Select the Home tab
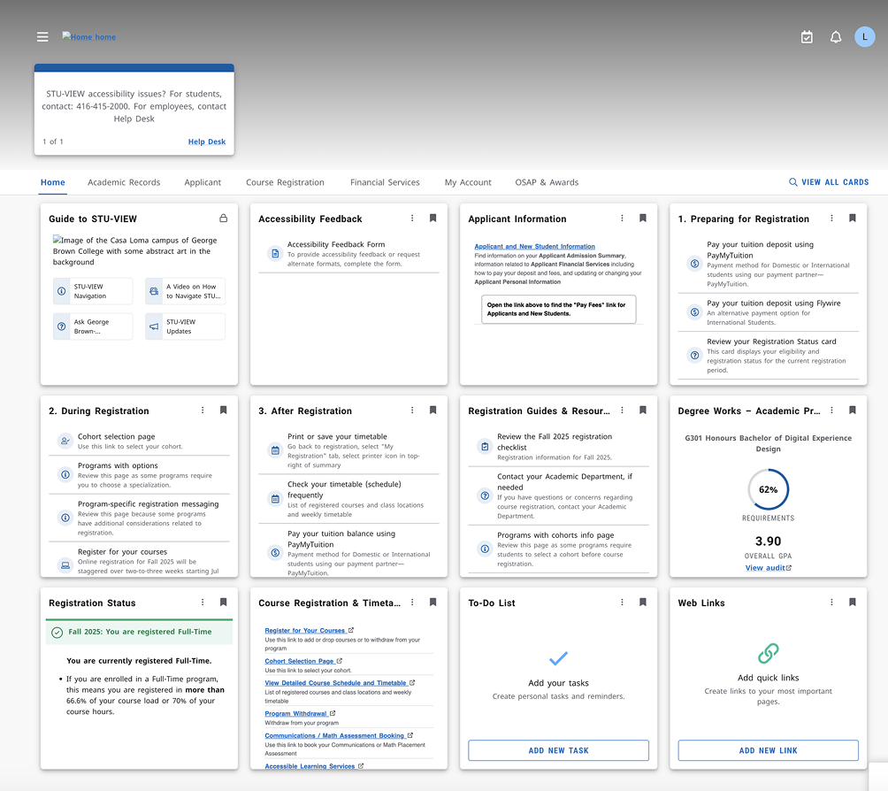 tap(53, 182)
